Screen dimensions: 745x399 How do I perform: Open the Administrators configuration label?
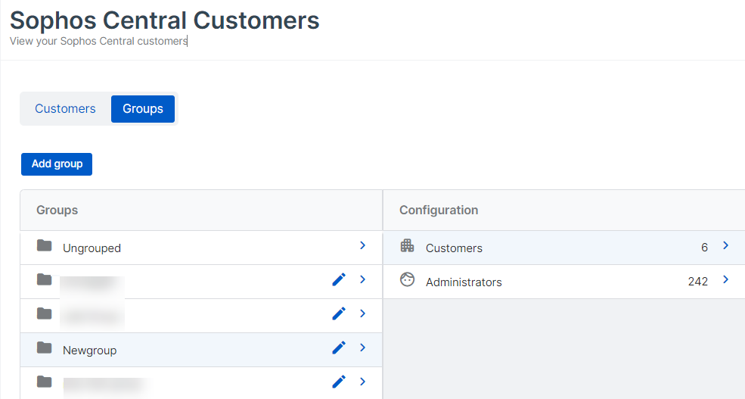[464, 282]
